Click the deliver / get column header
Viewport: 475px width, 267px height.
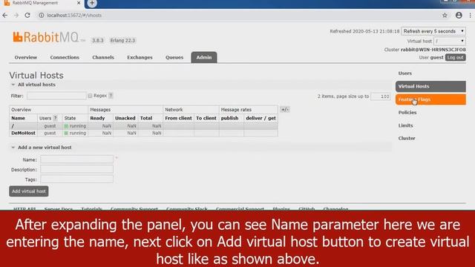point(261,118)
